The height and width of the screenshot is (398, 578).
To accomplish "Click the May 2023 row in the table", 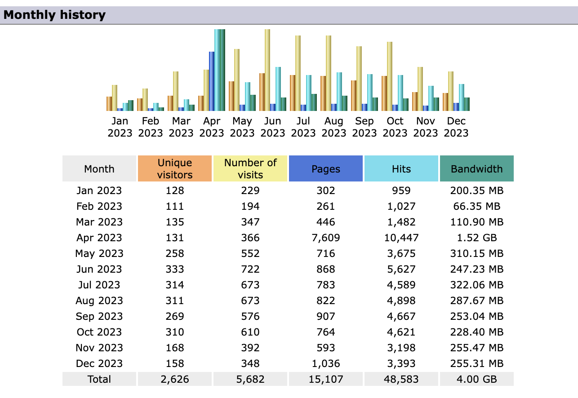I will point(99,253).
